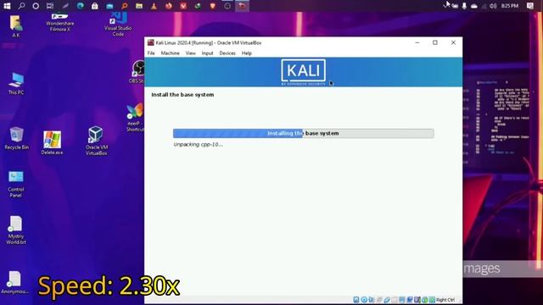
Task: Click the volume icon in system tray
Action: pos(493,6)
